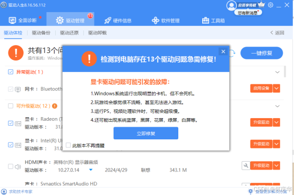
Task: Click the lightbulb icon by 查看更多解决方案
Action: pos(250,191)
